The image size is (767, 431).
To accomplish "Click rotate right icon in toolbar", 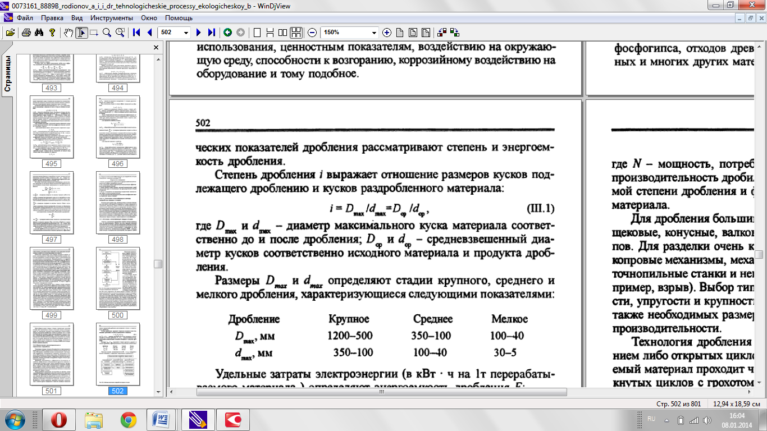I will click(455, 33).
